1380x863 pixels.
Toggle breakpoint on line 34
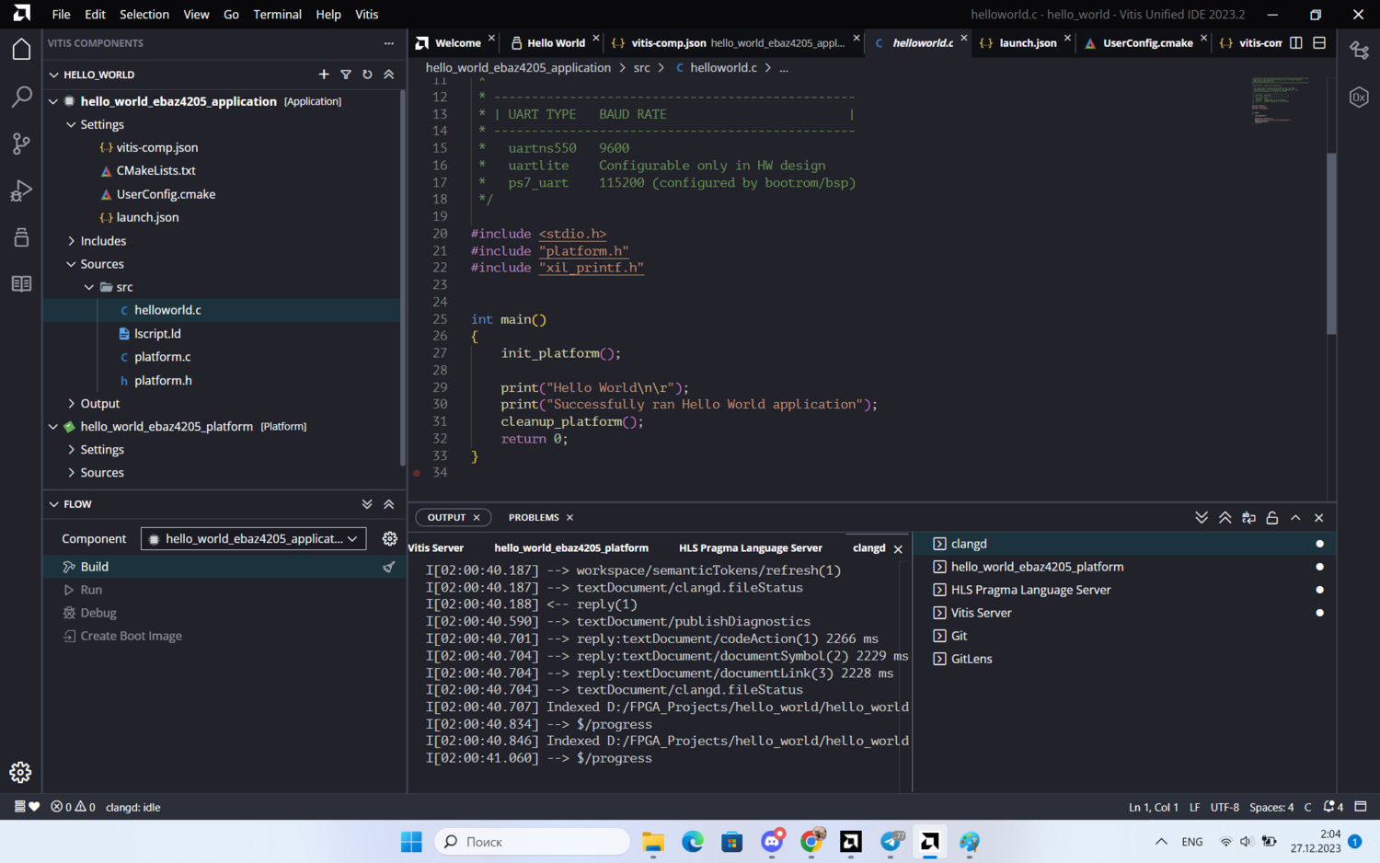tap(417, 473)
